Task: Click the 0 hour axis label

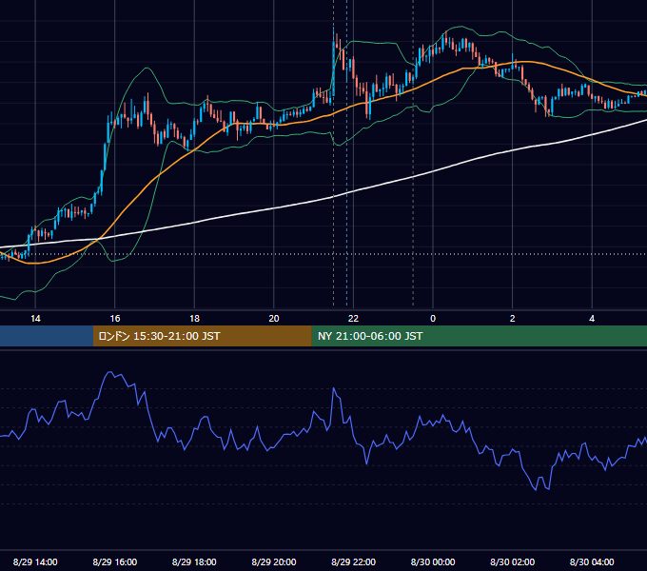Action: [433, 319]
